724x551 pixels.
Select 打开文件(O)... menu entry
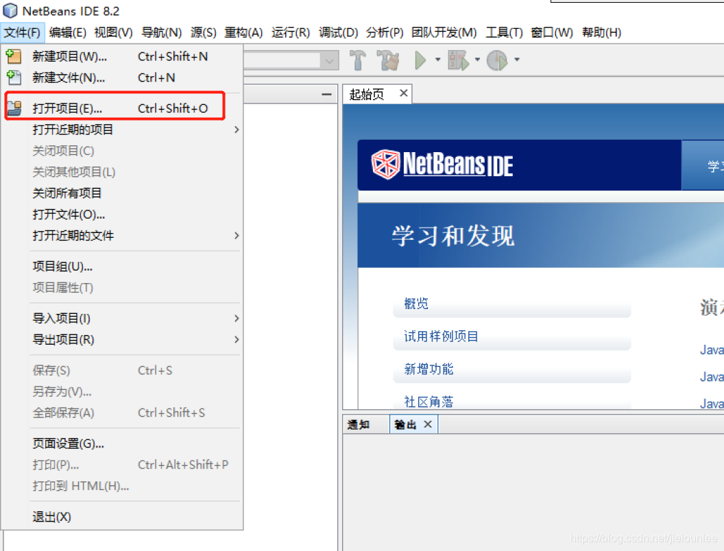122,215
